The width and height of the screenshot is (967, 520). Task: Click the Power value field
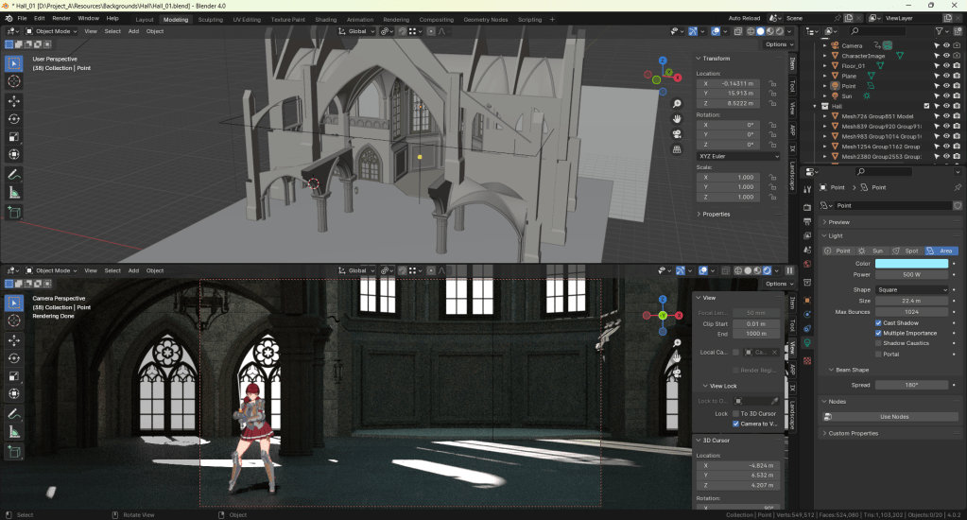click(x=911, y=274)
